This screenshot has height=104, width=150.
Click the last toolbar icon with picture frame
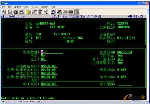pos(77,12)
